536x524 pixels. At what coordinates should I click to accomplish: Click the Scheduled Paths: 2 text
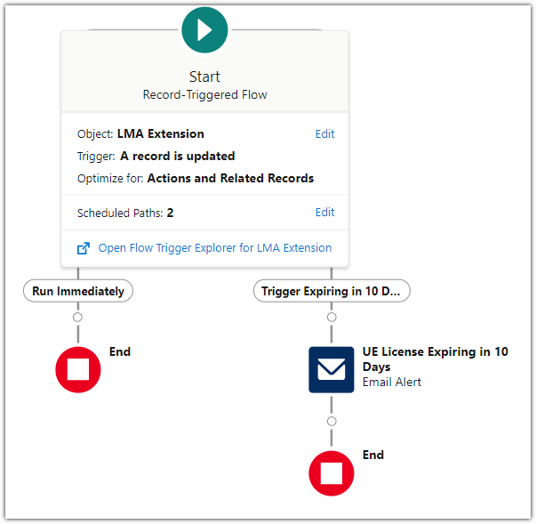point(125,213)
